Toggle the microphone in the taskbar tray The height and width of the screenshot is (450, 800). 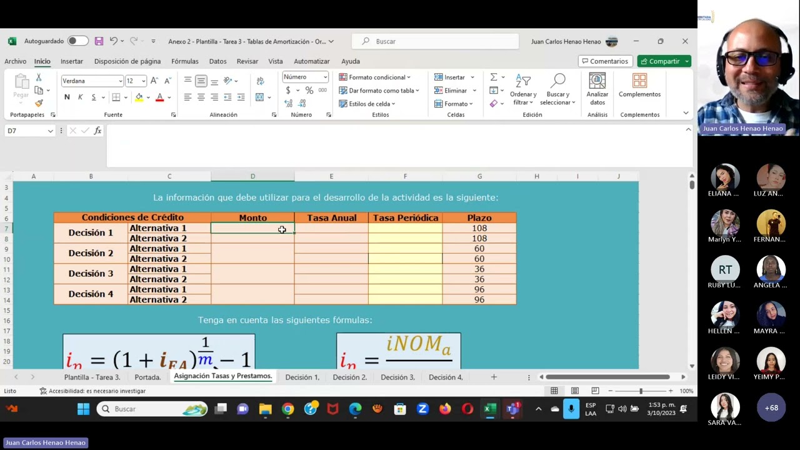(x=571, y=409)
